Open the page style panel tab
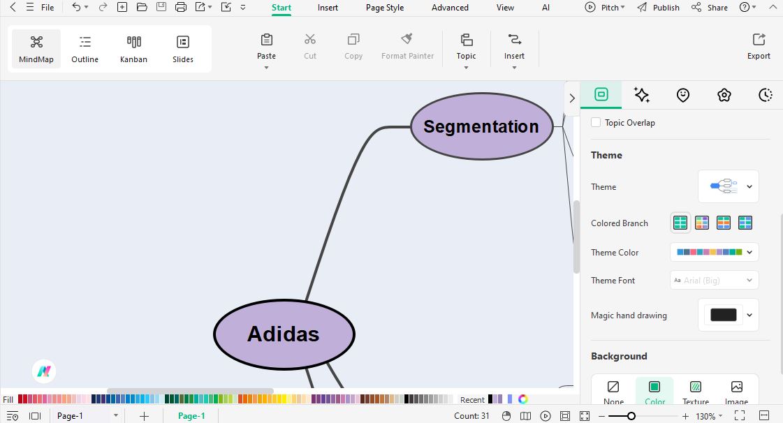This screenshot has width=783, height=423. tap(601, 94)
